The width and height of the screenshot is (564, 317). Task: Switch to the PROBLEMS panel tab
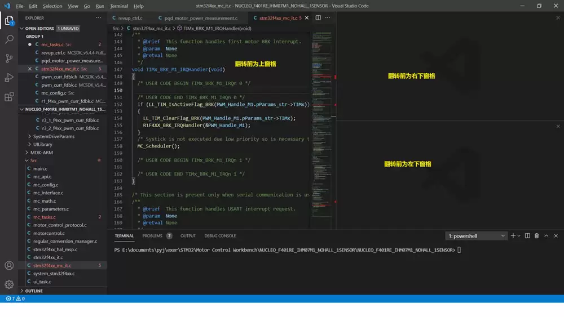(152, 236)
